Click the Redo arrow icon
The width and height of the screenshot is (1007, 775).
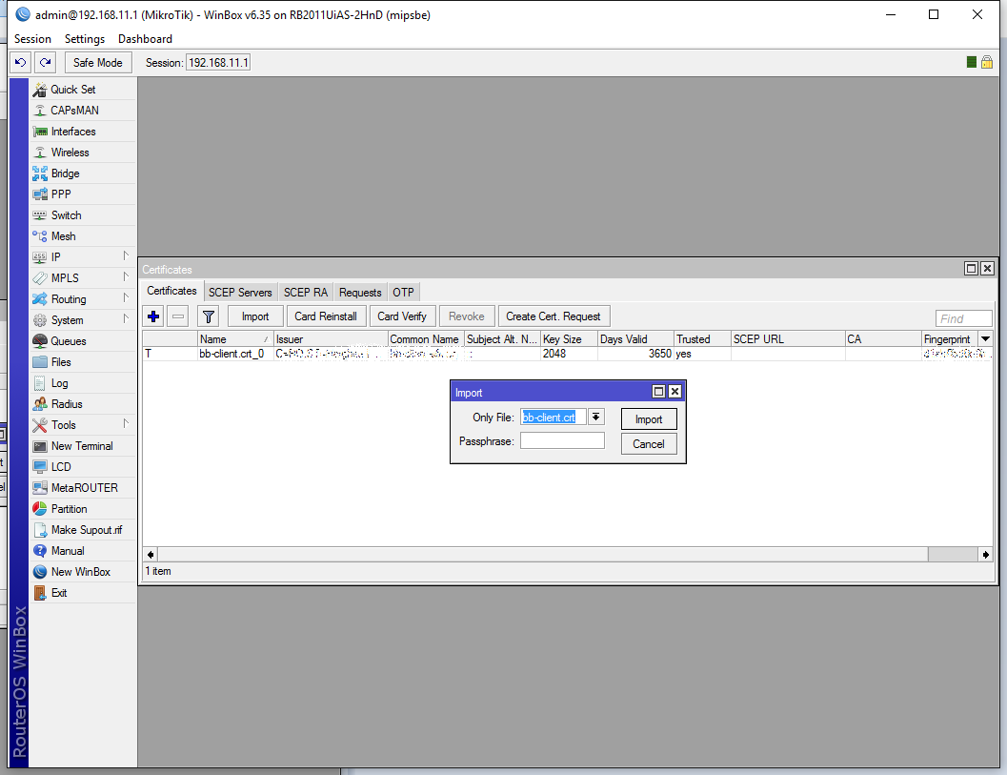tap(45, 62)
